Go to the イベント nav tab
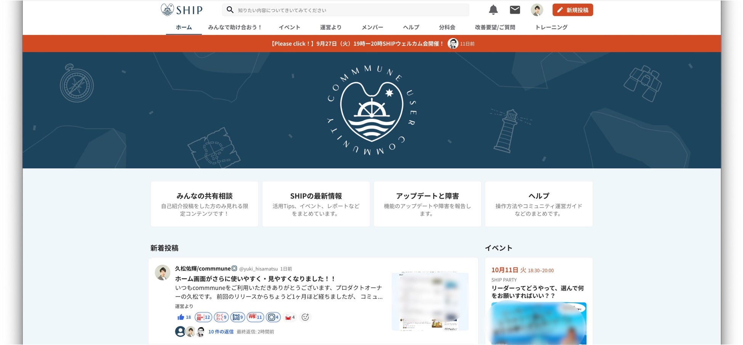The height and width of the screenshot is (345, 743). (x=289, y=27)
